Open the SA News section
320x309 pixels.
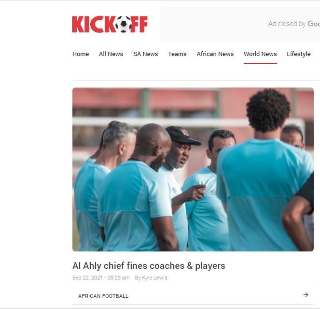pos(145,54)
